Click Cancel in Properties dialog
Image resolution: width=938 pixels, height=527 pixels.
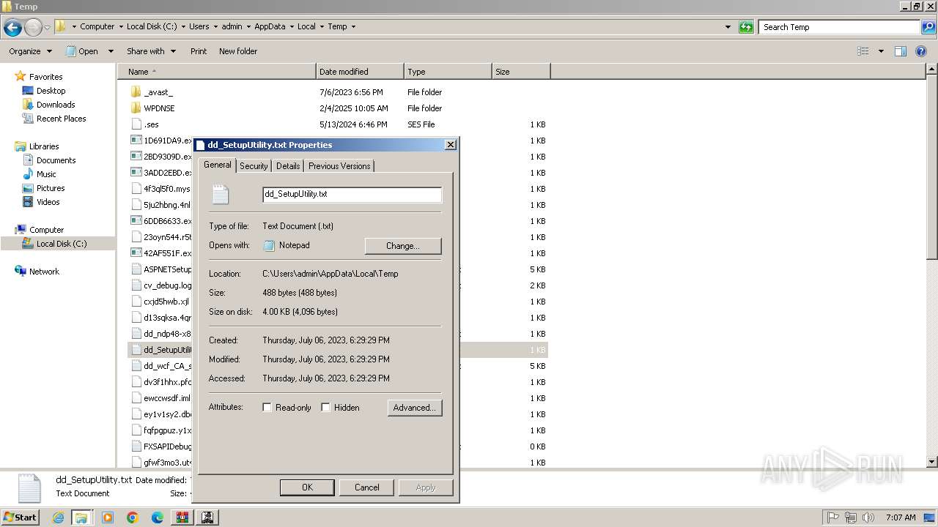point(367,487)
